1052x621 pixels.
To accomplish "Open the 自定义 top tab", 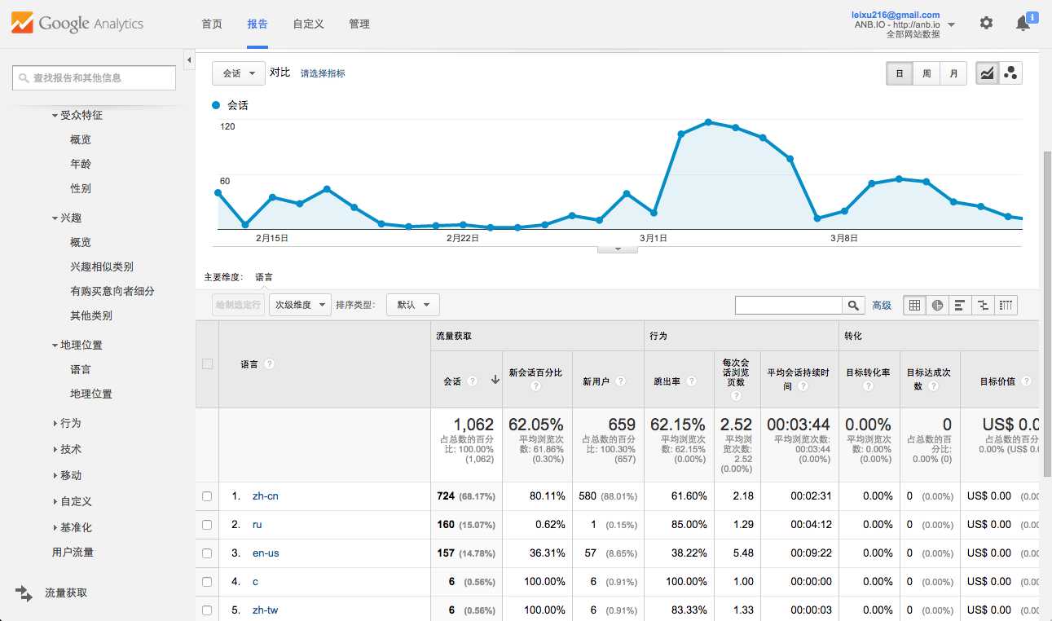I will 309,24.
